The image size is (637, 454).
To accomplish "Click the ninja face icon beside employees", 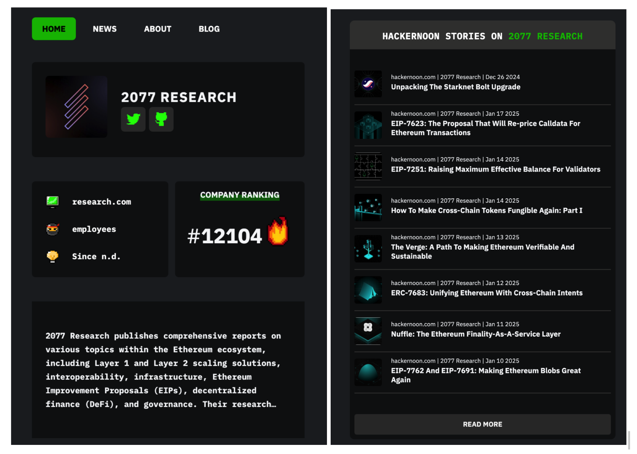I will point(52,229).
